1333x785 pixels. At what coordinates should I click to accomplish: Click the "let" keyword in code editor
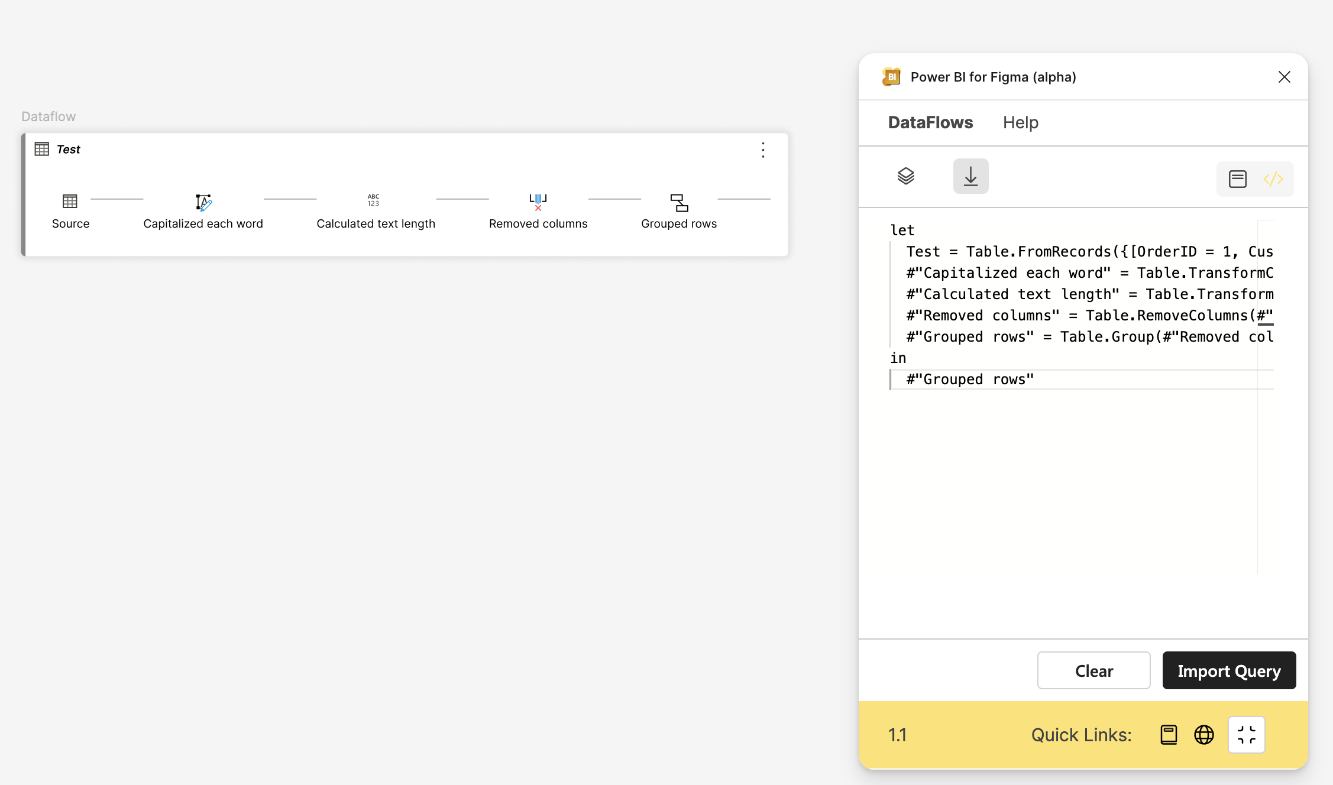click(902, 231)
